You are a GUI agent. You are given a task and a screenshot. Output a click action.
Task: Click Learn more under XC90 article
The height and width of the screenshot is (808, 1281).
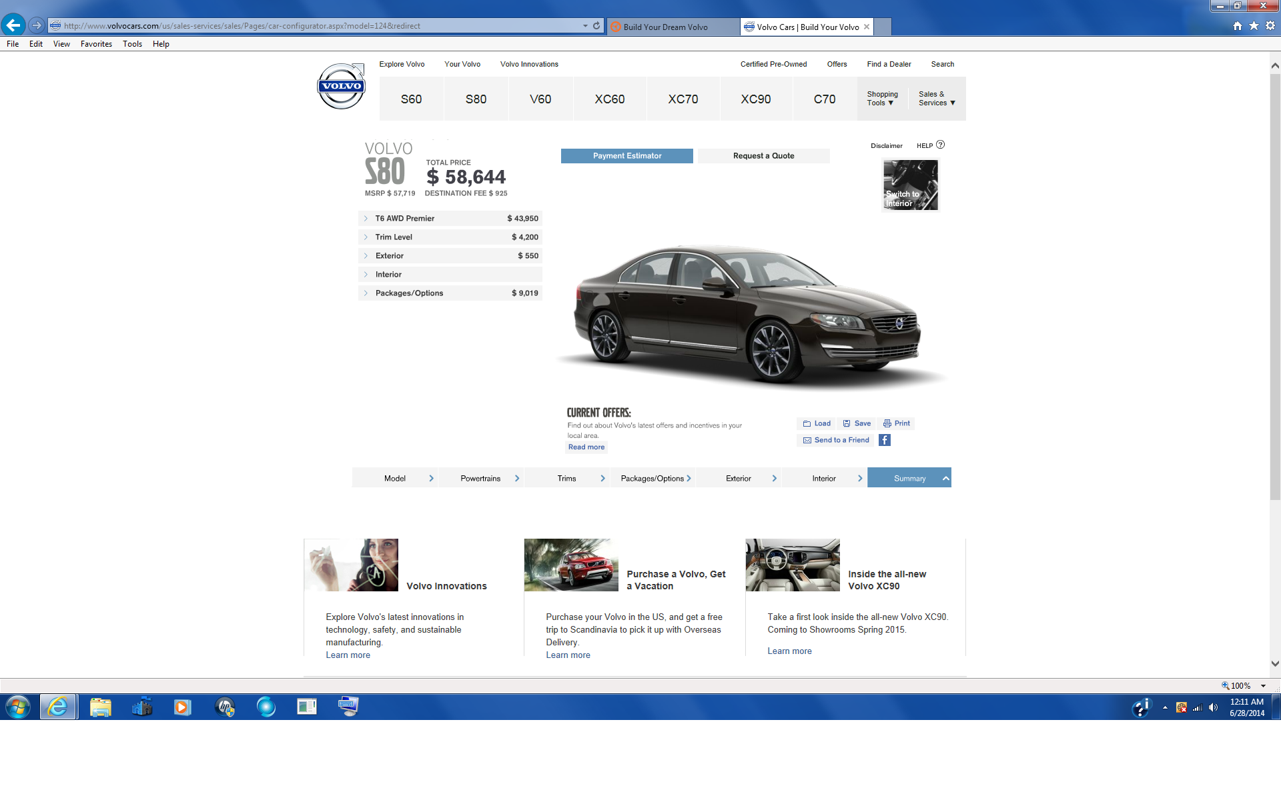[x=789, y=651]
